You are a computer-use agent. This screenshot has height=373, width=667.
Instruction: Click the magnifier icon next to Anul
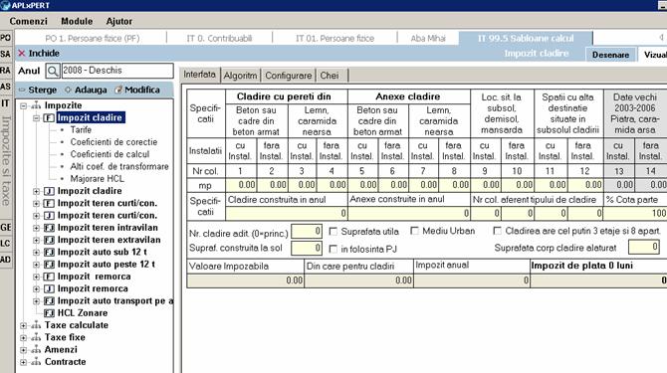point(53,71)
